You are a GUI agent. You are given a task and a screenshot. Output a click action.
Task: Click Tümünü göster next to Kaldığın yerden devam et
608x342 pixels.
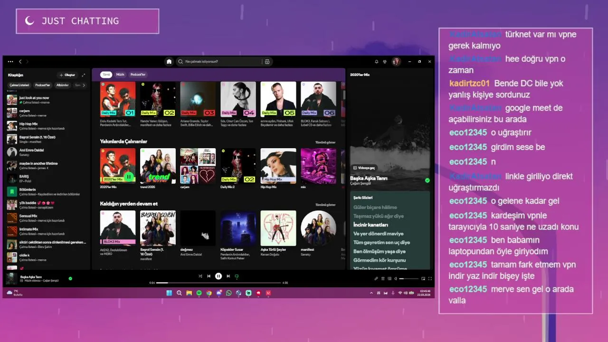(325, 205)
